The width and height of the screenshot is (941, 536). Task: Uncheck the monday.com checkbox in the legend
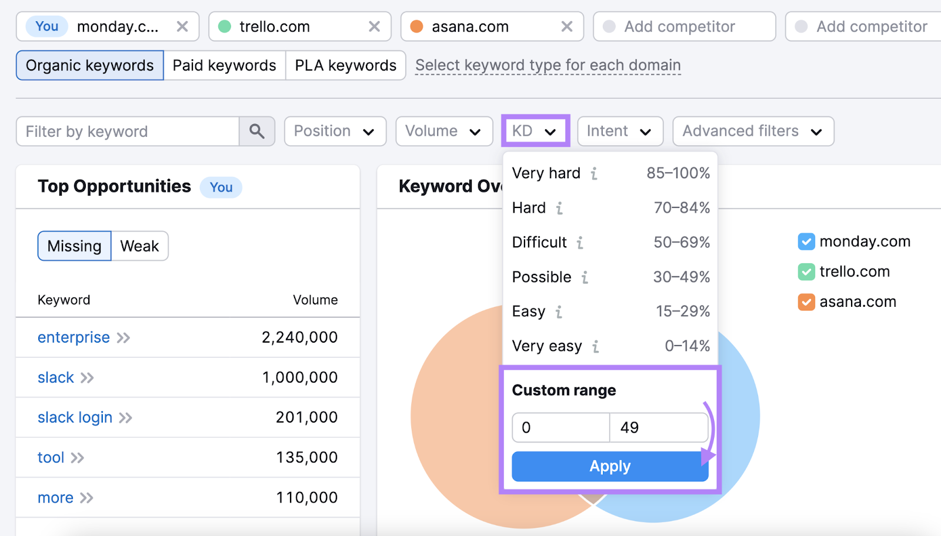pyautogui.click(x=806, y=242)
